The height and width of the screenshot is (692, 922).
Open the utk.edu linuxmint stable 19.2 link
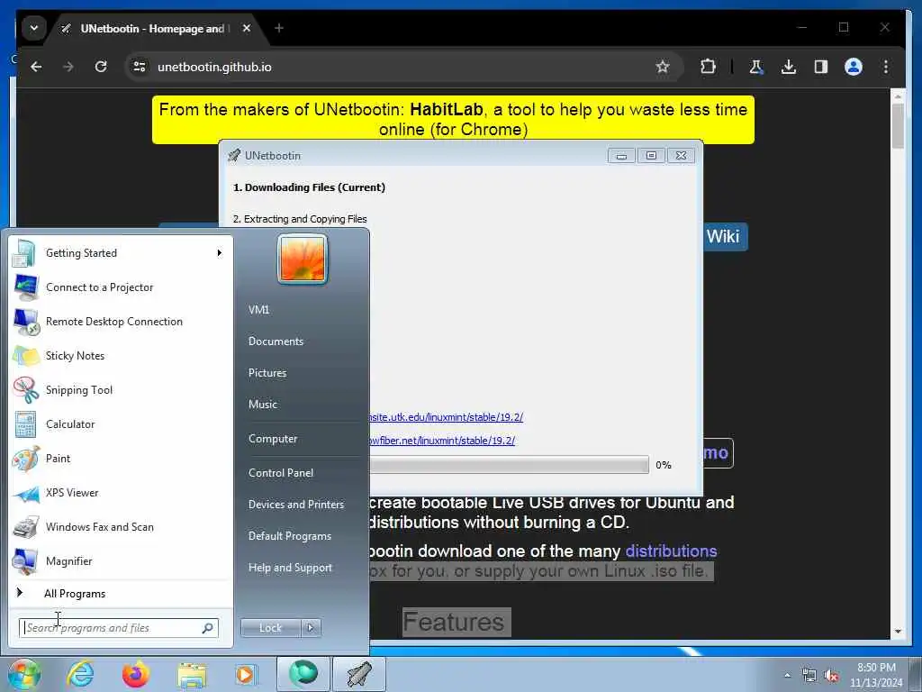(x=446, y=417)
